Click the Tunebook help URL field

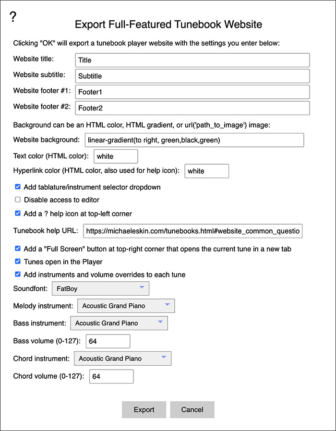click(x=193, y=231)
